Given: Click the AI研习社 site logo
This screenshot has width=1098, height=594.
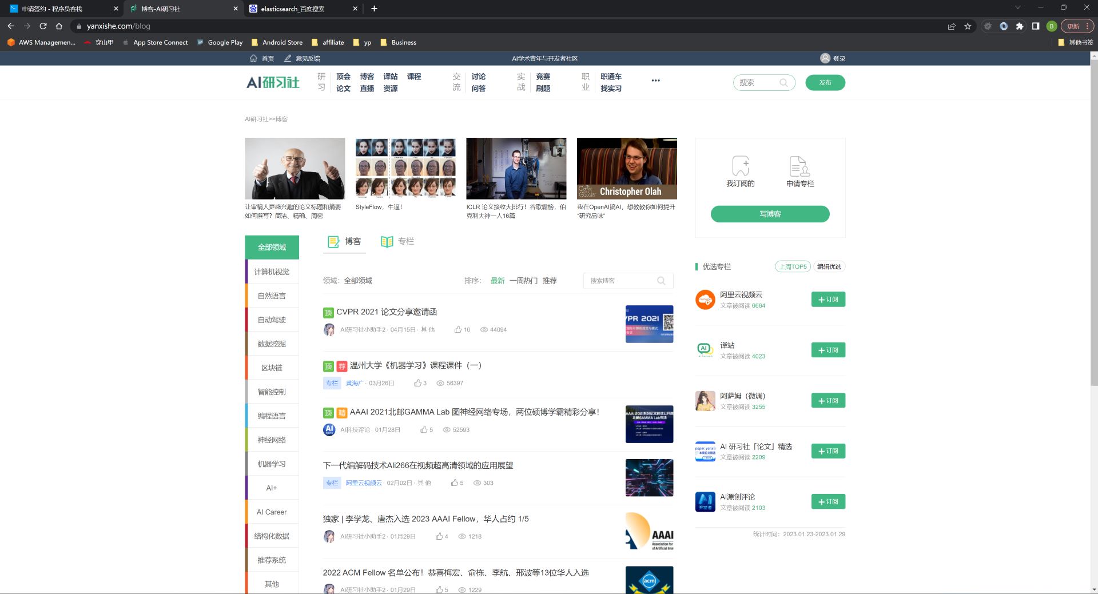Looking at the screenshot, I should point(273,82).
